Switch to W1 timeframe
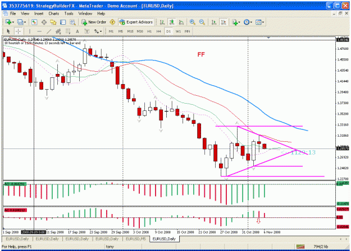This screenshot has height=251, width=351. pyautogui.click(x=178, y=31)
